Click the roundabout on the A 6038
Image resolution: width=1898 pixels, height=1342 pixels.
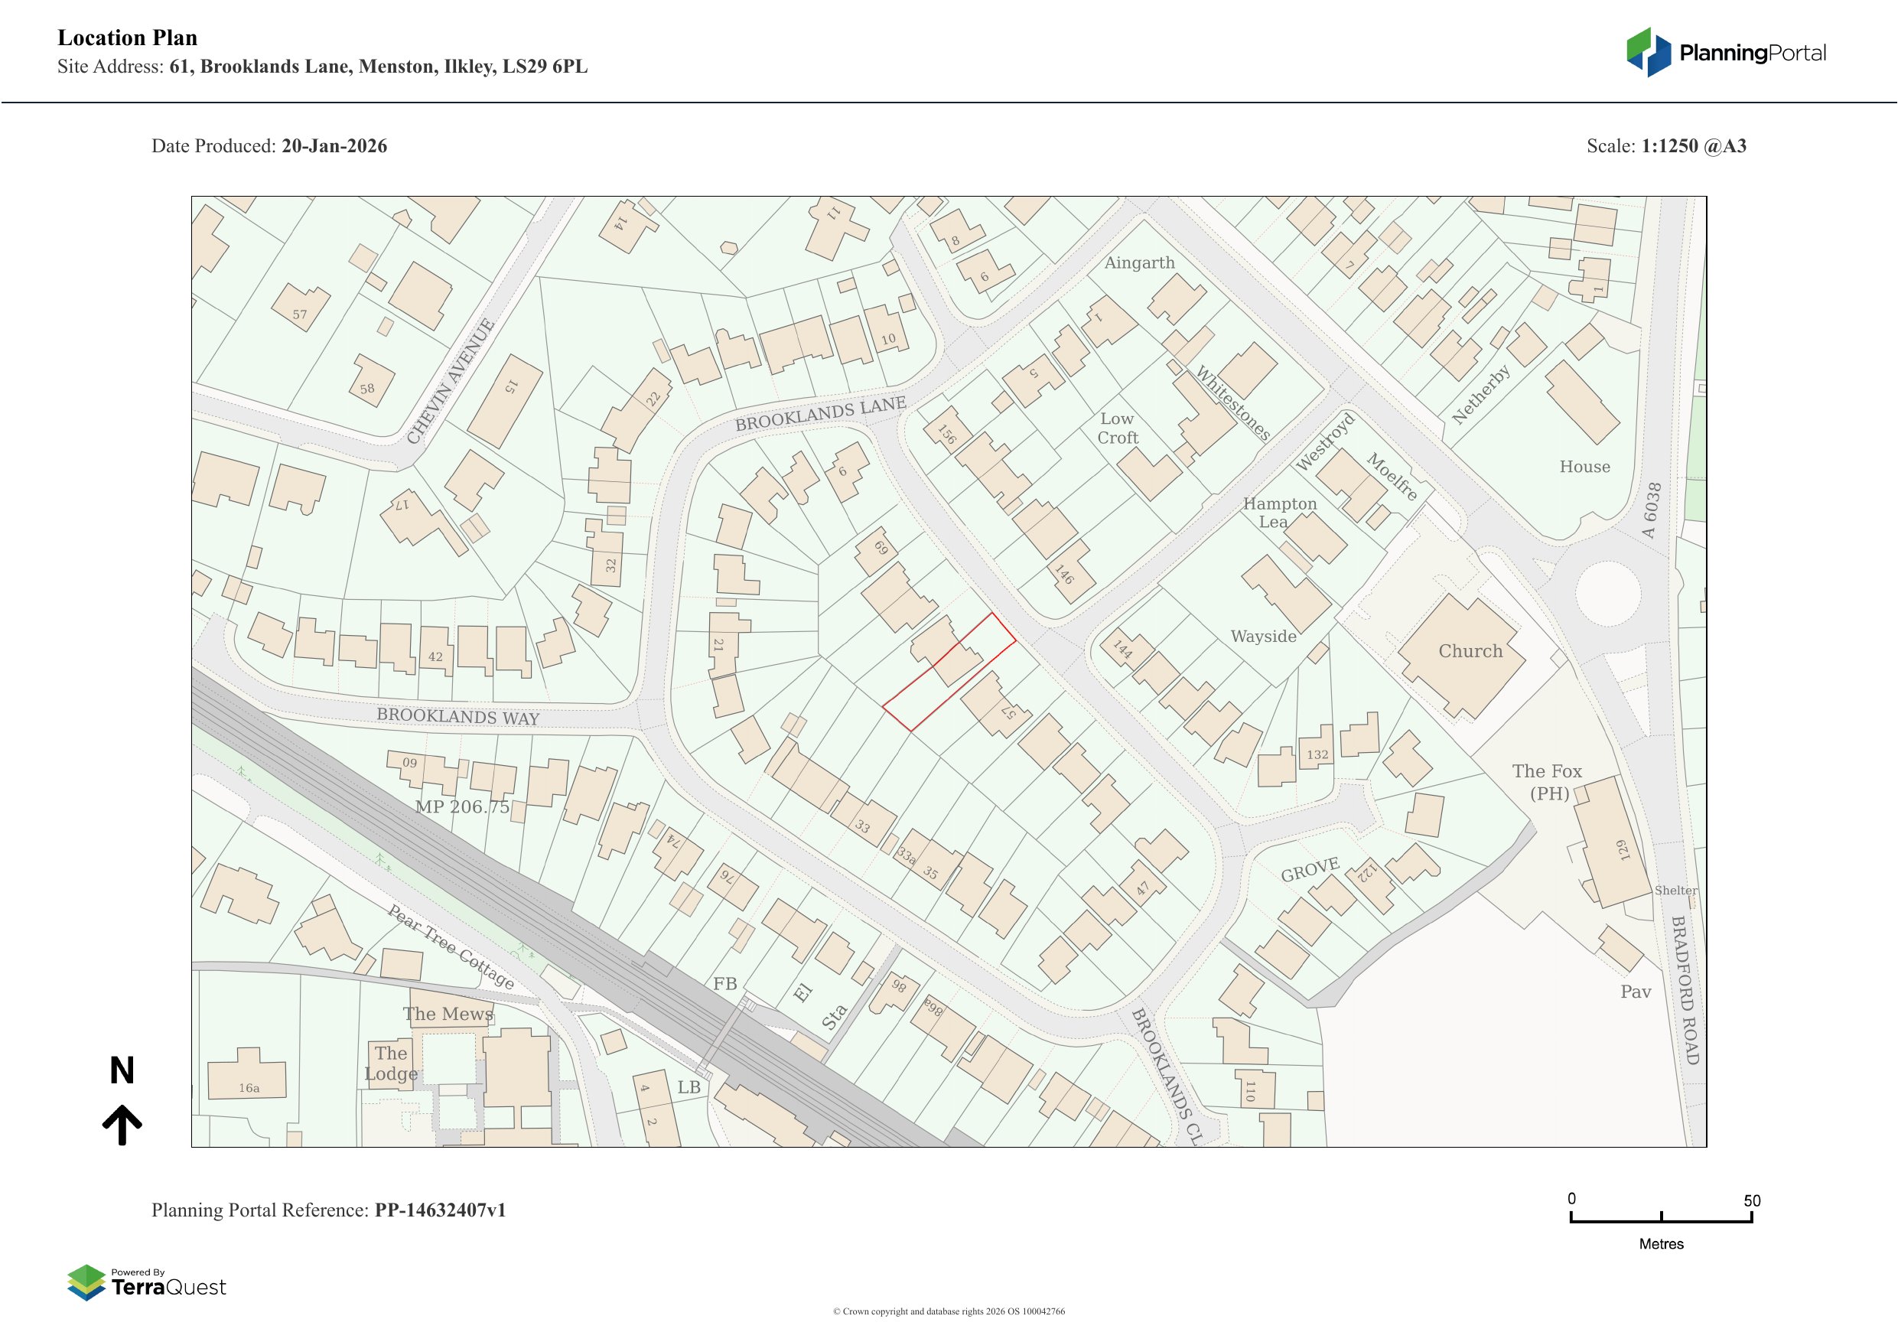click(x=1607, y=593)
